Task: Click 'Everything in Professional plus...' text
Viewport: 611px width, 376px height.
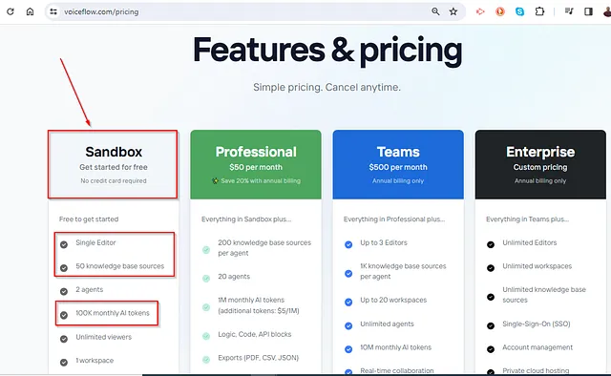Action: point(394,219)
